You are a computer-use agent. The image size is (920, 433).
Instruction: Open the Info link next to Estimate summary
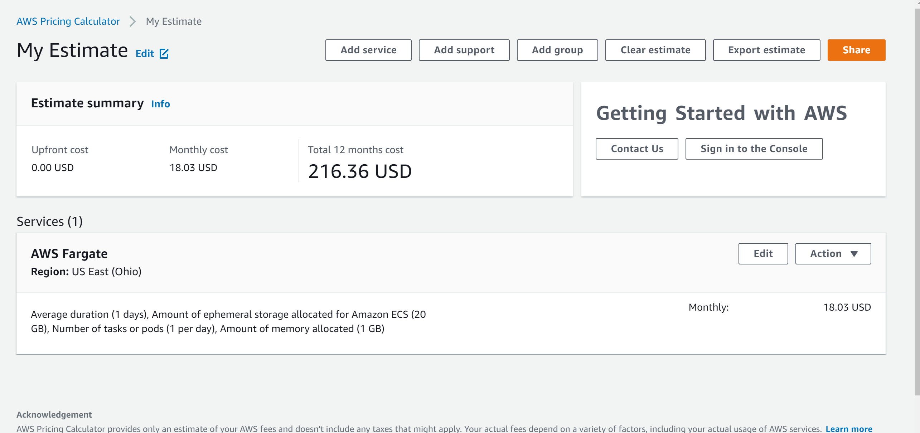tap(160, 104)
